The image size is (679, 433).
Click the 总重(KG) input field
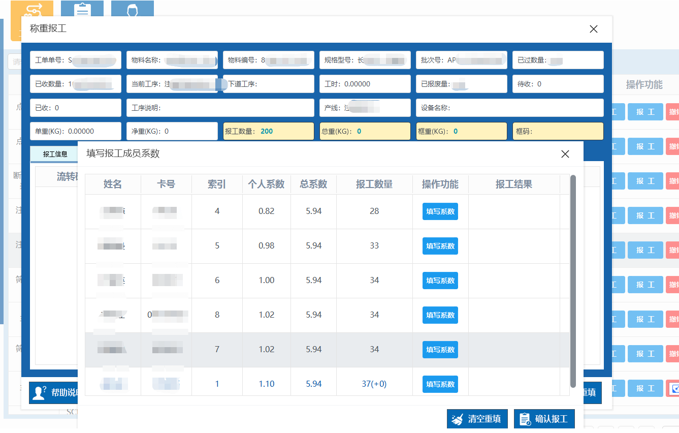pos(365,131)
